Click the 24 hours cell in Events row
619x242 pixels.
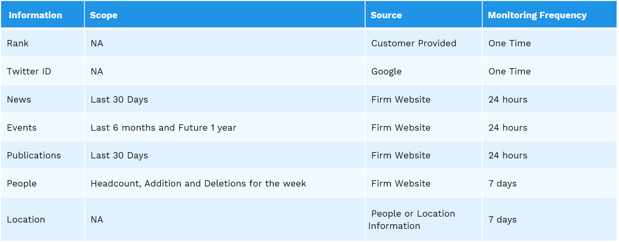(508, 128)
